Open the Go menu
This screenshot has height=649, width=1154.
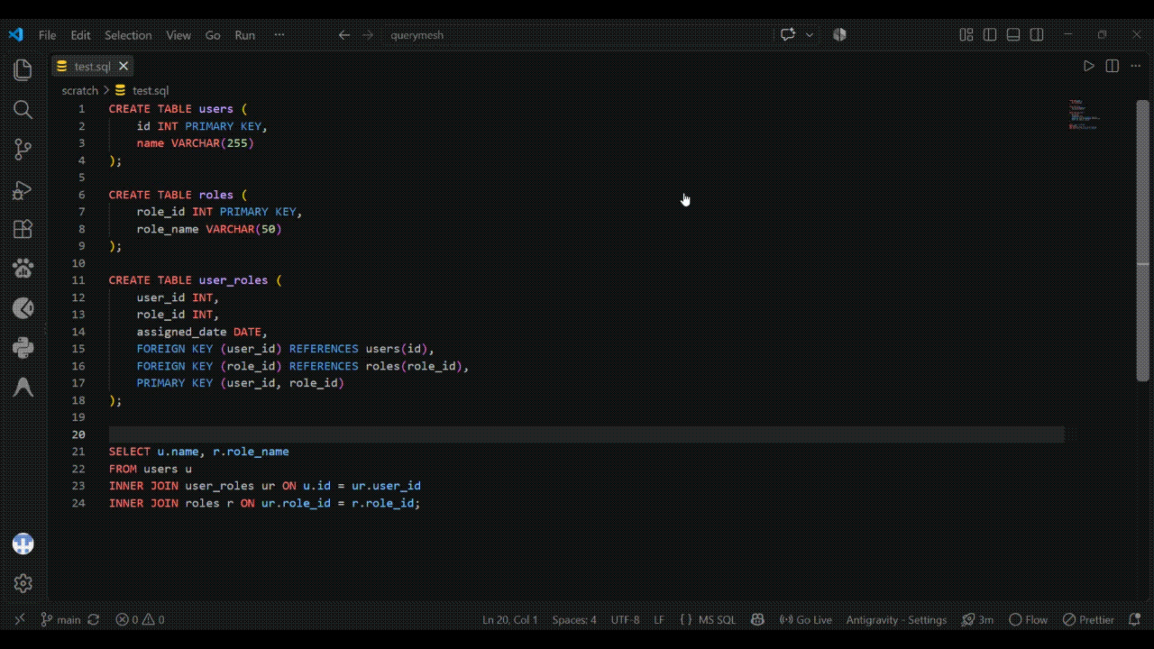pos(213,35)
